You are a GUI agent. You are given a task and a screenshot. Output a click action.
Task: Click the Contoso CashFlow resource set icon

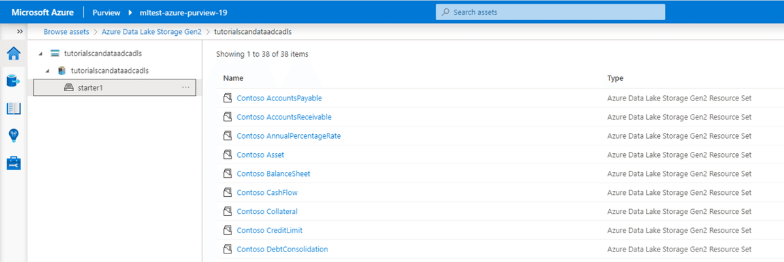(x=228, y=193)
